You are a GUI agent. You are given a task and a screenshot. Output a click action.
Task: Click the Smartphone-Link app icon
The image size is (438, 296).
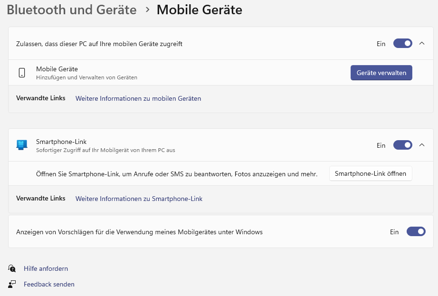(x=21, y=145)
